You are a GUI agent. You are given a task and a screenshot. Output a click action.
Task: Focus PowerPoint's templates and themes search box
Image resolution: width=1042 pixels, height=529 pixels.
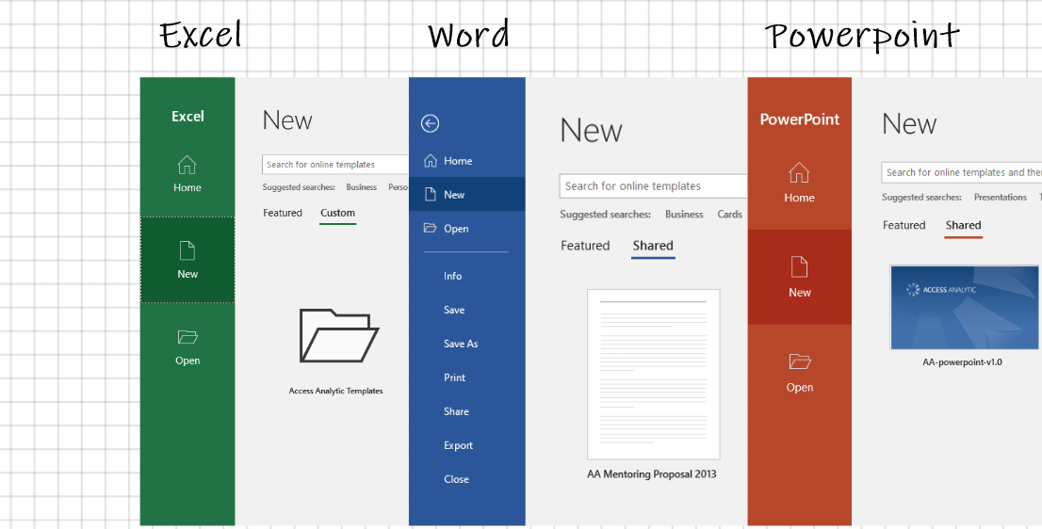(x=962, y=172)
